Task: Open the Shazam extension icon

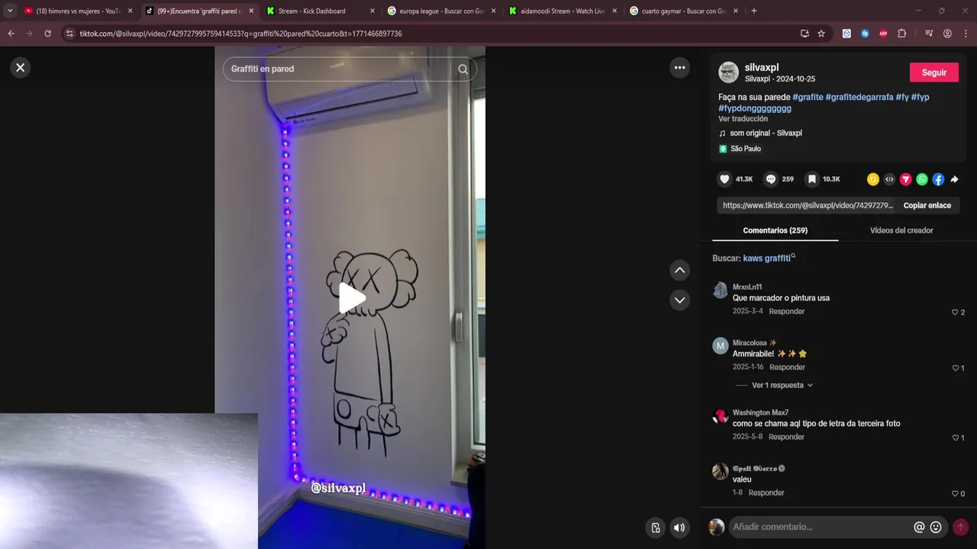Action: 865,34
